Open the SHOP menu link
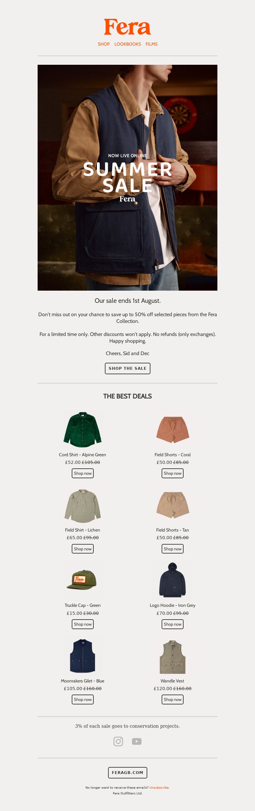 [x=104, y=44]
